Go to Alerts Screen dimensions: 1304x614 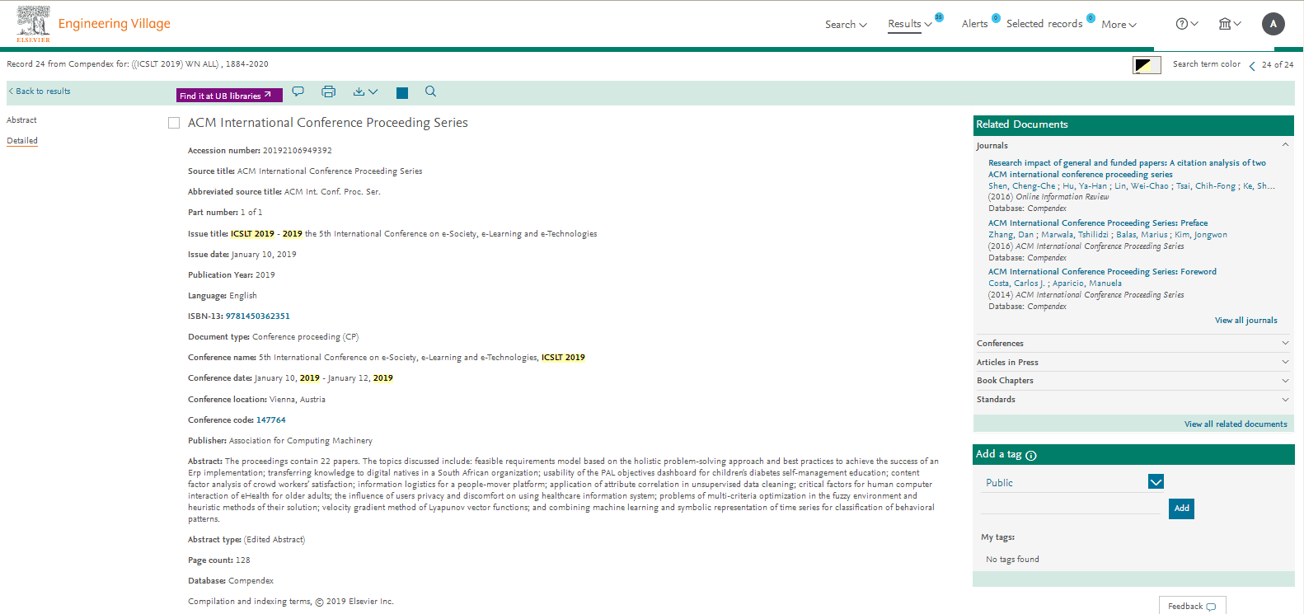pos(974,24)
